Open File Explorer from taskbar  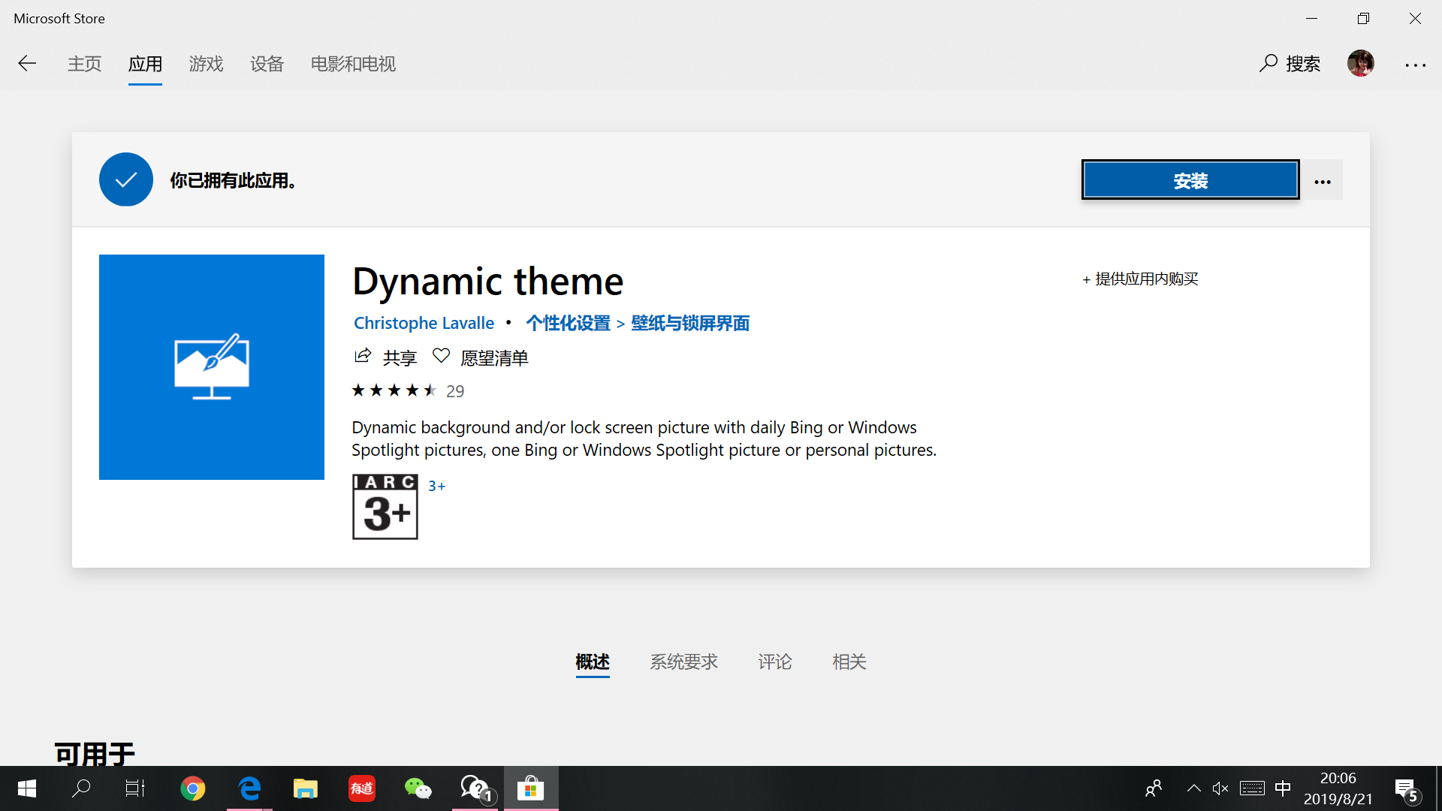[306, 788]
